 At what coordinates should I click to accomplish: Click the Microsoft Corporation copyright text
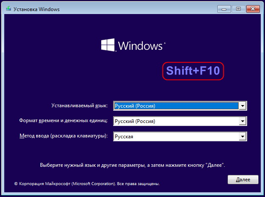pos(87,184)
